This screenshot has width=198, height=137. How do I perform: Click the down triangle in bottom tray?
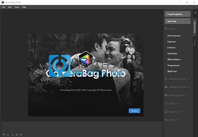[x=4, y=135]
